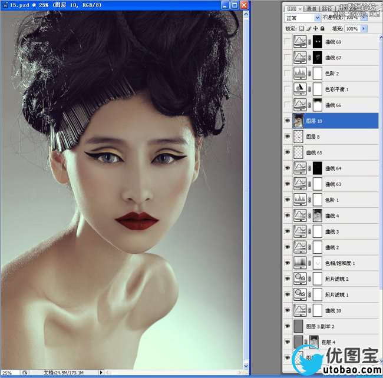Viewport: 383px width, 378px height.
Task: Click mask link icon of 曲线 39
Action: [309, 311]
